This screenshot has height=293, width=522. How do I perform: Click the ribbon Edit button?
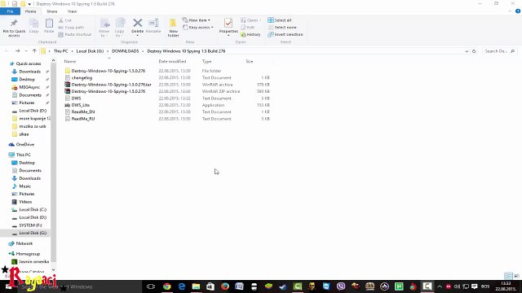(x=248, y=27)
